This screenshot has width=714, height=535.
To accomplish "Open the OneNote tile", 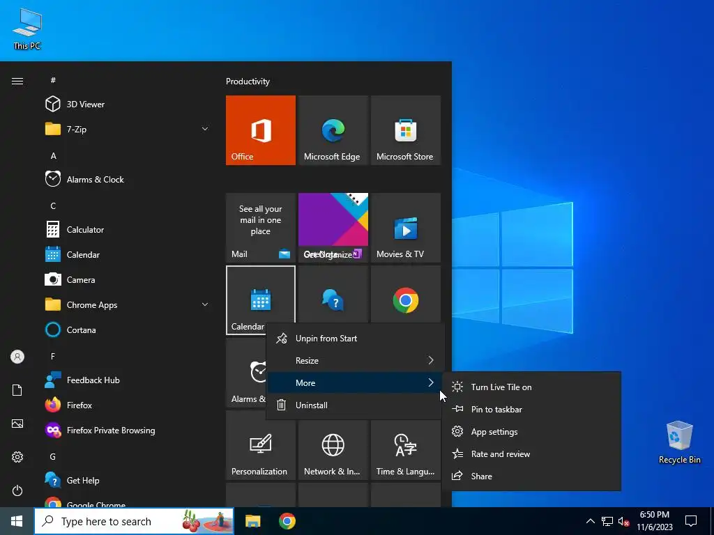I will pyautogui.click(x=333, y=228).
